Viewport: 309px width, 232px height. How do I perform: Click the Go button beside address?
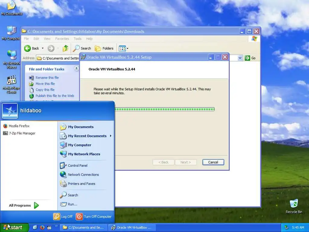250,58
